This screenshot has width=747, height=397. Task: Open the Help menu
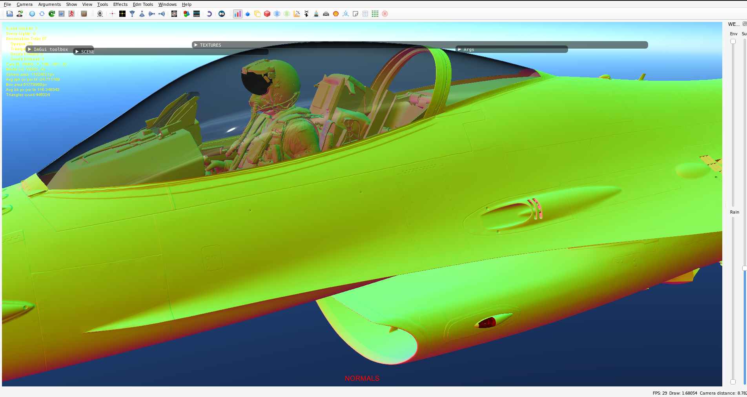click(187, 4)
